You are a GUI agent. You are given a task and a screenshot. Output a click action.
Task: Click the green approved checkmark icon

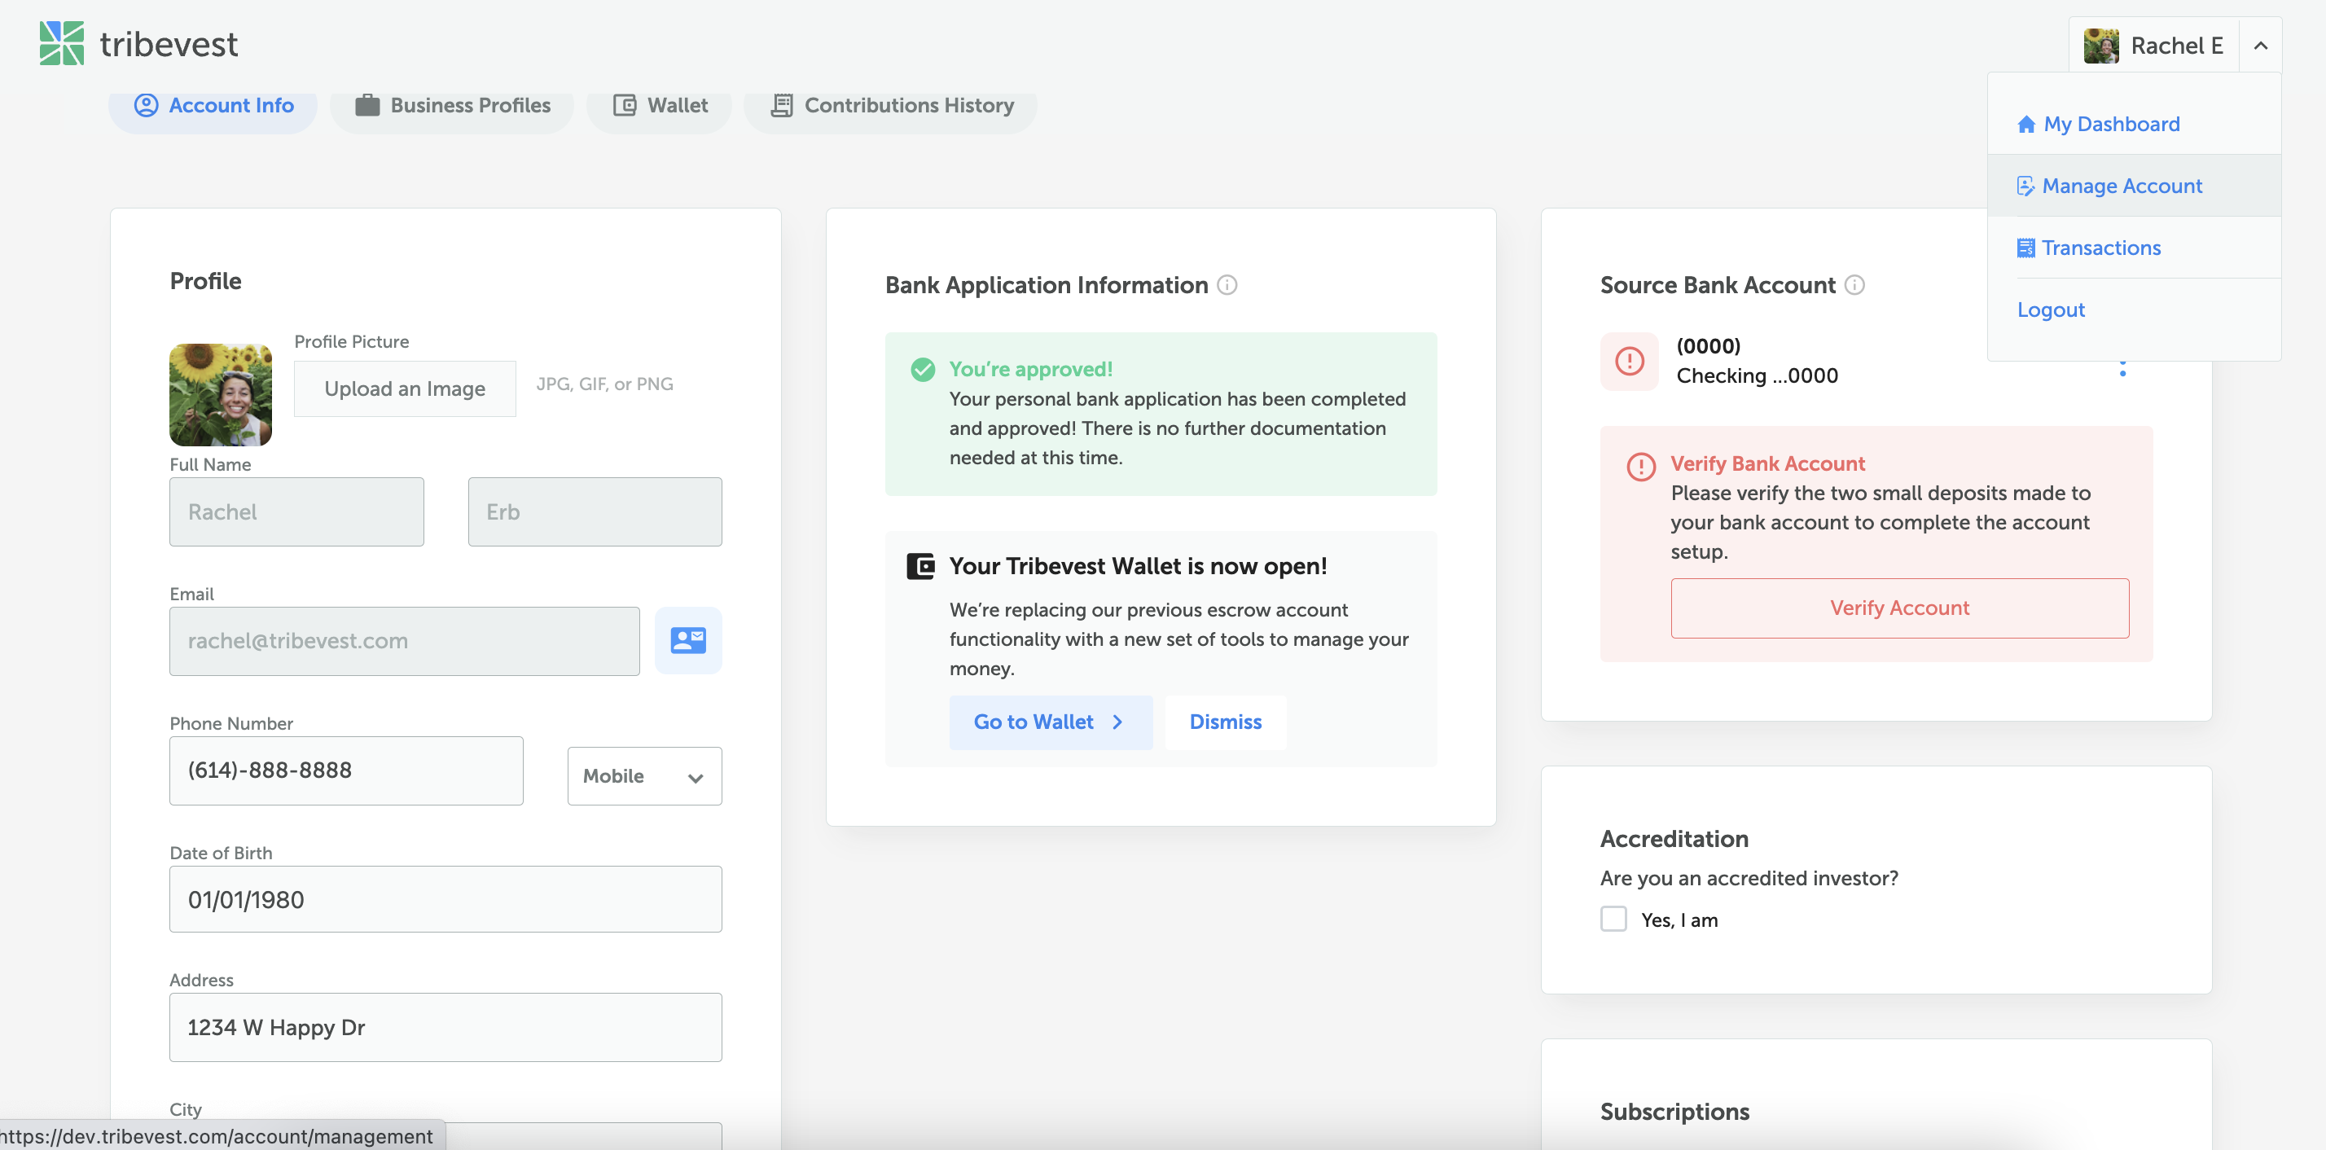tap(923, 370)
